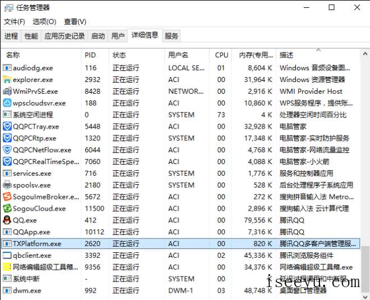This screenshot has width=370, height=300.
Task: Select the explorer.exe process name
Action: (x=33, y=80)
